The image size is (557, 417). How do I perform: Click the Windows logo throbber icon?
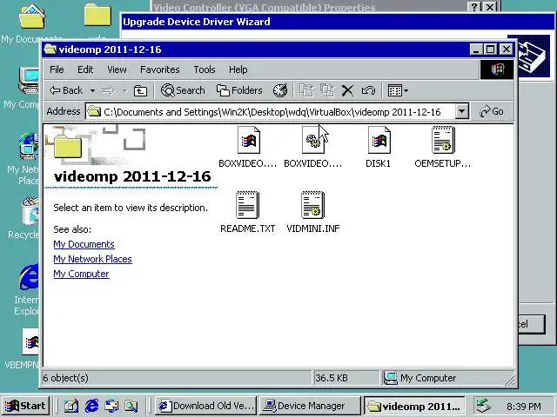click(x=497, y=69)
